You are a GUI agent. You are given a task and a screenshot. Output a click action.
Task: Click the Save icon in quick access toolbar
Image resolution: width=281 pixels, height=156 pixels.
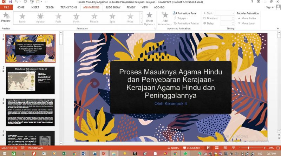coord(10,2)
